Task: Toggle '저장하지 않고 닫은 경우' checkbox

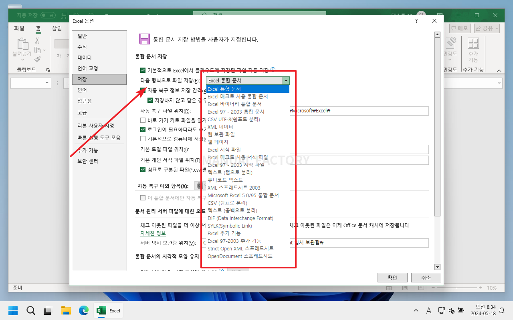Action: point(150,100)
